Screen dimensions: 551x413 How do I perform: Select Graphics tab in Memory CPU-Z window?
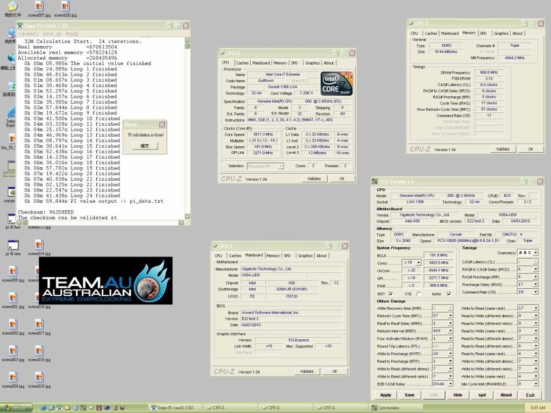coord(501,33)
